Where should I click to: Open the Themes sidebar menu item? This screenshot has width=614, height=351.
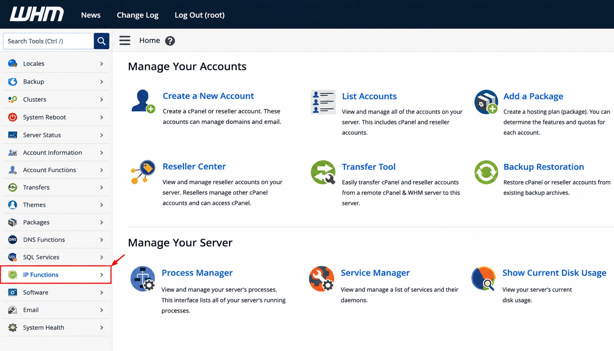(56, 205)
